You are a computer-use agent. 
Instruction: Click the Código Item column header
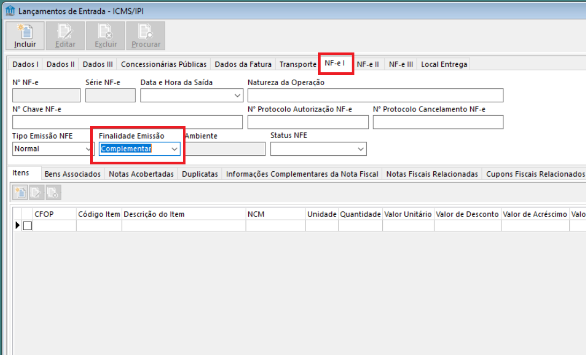99,214
